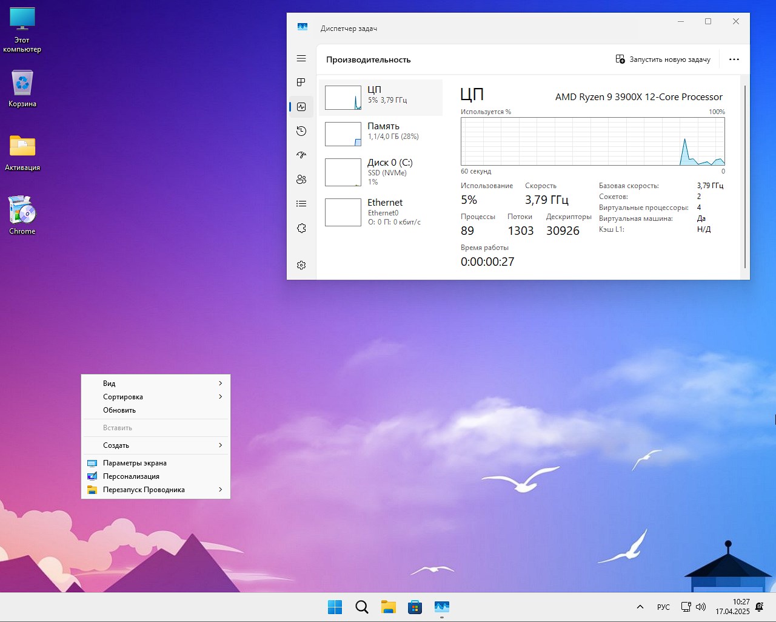776x622 pixels.
Task: Open the Users page icon
Action: (301, 180)
